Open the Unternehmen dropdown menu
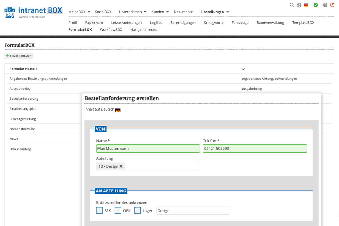The width and height of the screenshot is (339, 226). point(132,12)
